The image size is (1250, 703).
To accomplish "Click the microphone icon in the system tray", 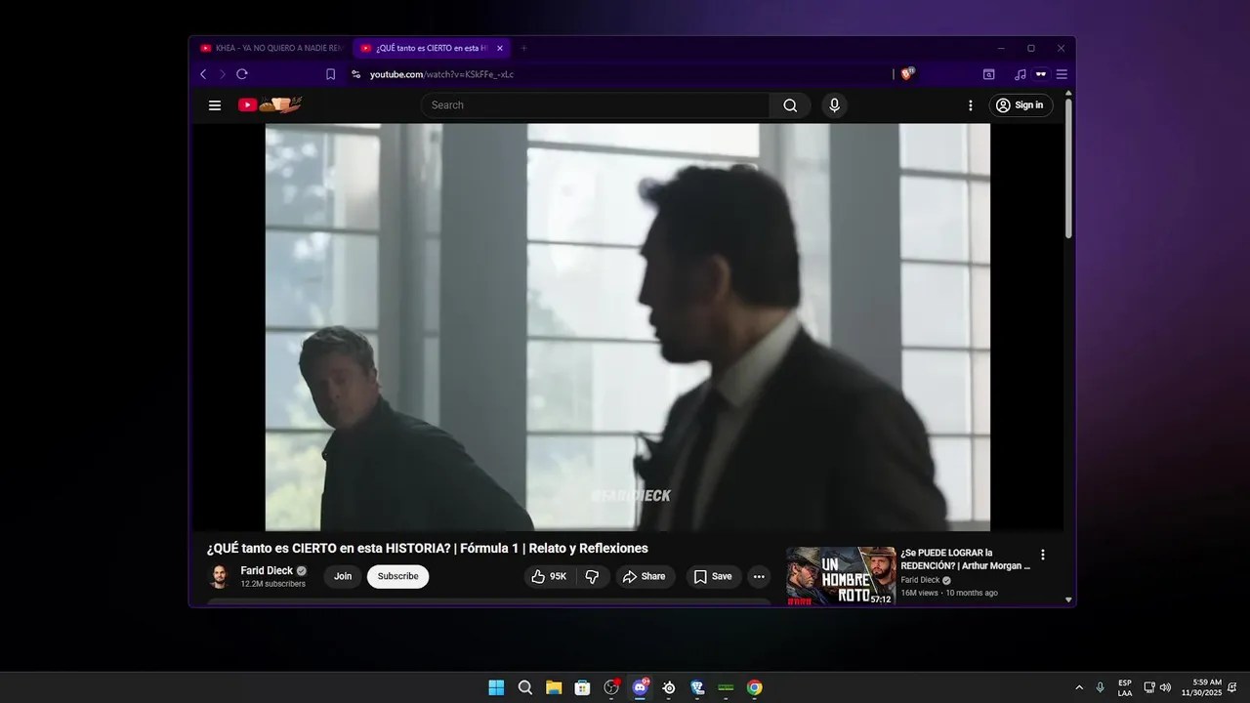I will click(x=1101, y=687).
